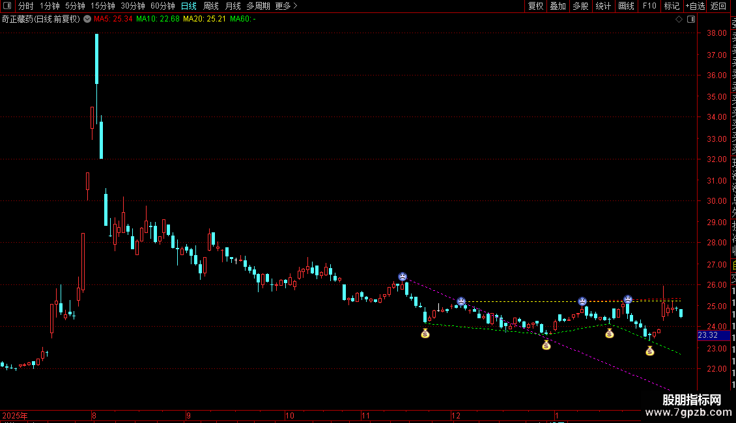Switch to 分时 intraday view
The height and width of the screenshot is (423, 736).
tap(26, 6)
